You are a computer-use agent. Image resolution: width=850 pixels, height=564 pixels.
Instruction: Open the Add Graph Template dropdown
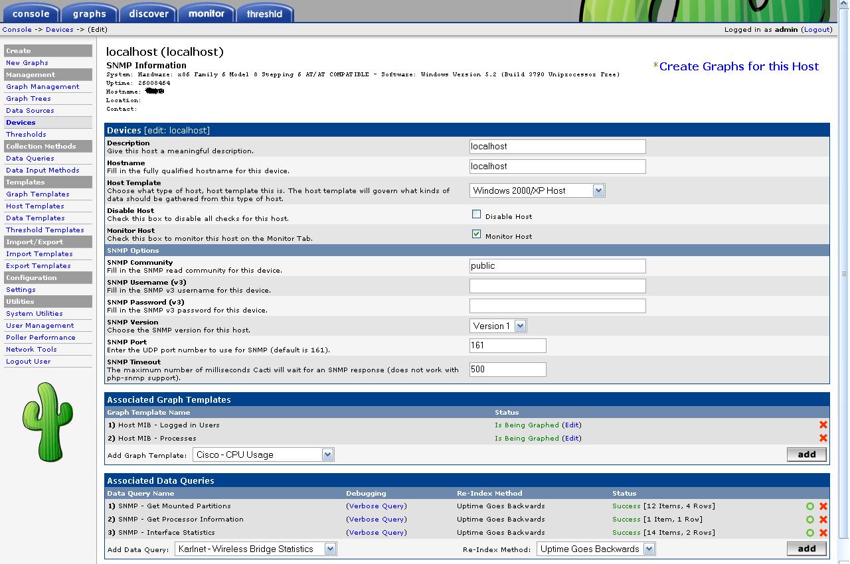[x=264, y=455]
